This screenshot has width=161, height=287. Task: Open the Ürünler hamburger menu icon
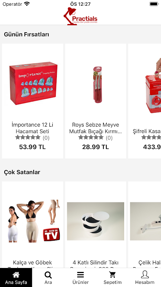point(80,275)
